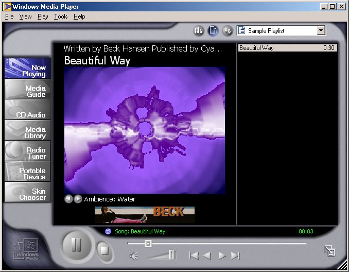Select next visualization arrow
This screenshot has width=349, height=272.
tap(78, 199)
